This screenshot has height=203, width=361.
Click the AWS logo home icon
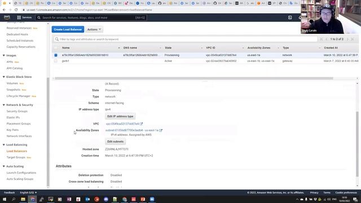pyautogui.click(x=7, y=17)
